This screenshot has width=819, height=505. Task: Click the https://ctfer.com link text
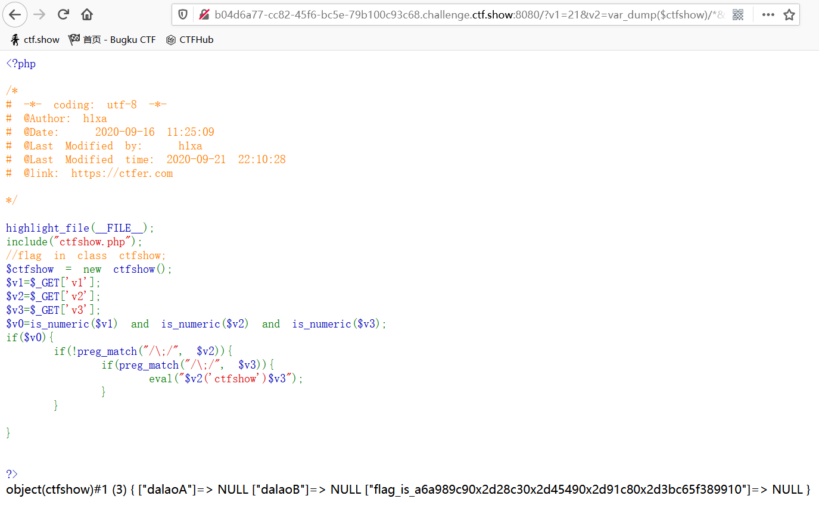tap(122, 173)
